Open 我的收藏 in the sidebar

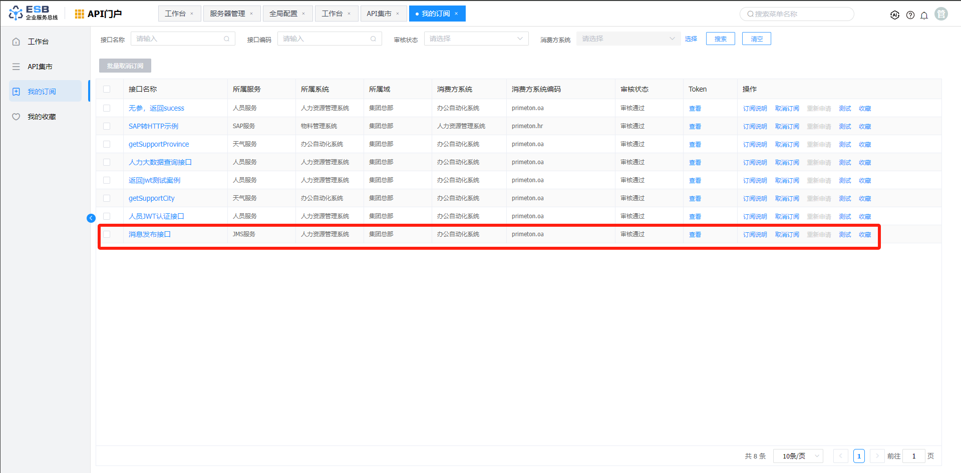click(x=42, y=117)
